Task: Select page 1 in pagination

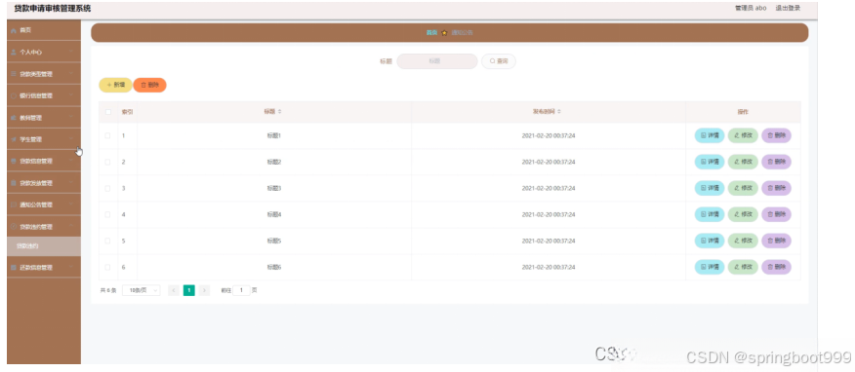Action: (188, 290)
